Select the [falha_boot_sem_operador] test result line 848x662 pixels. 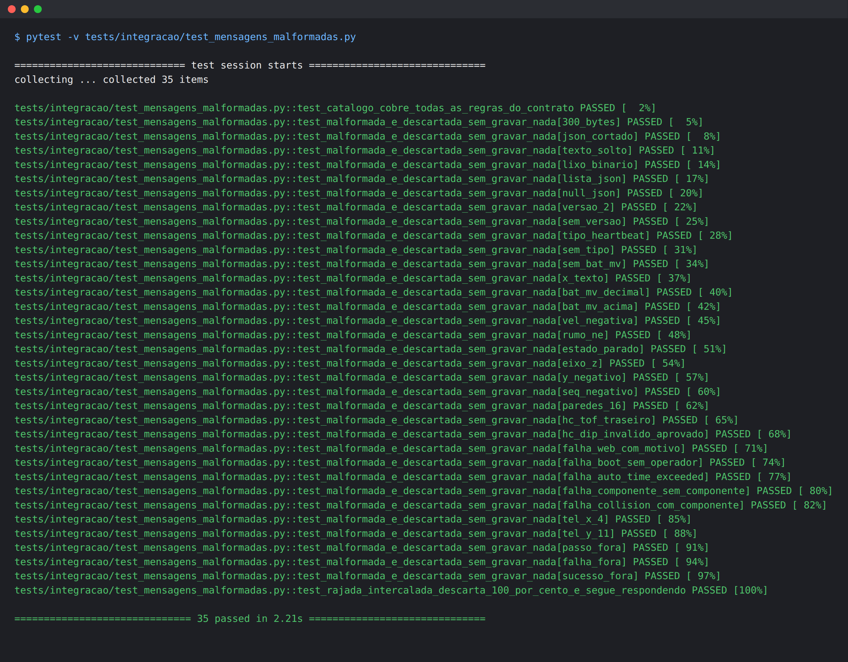point(400,462)
